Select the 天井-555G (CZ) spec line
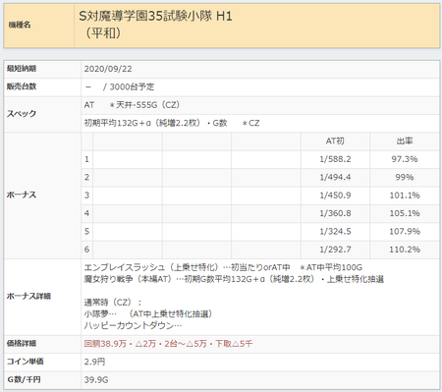This screenshot has height=392, width=442. coord(144,105)
